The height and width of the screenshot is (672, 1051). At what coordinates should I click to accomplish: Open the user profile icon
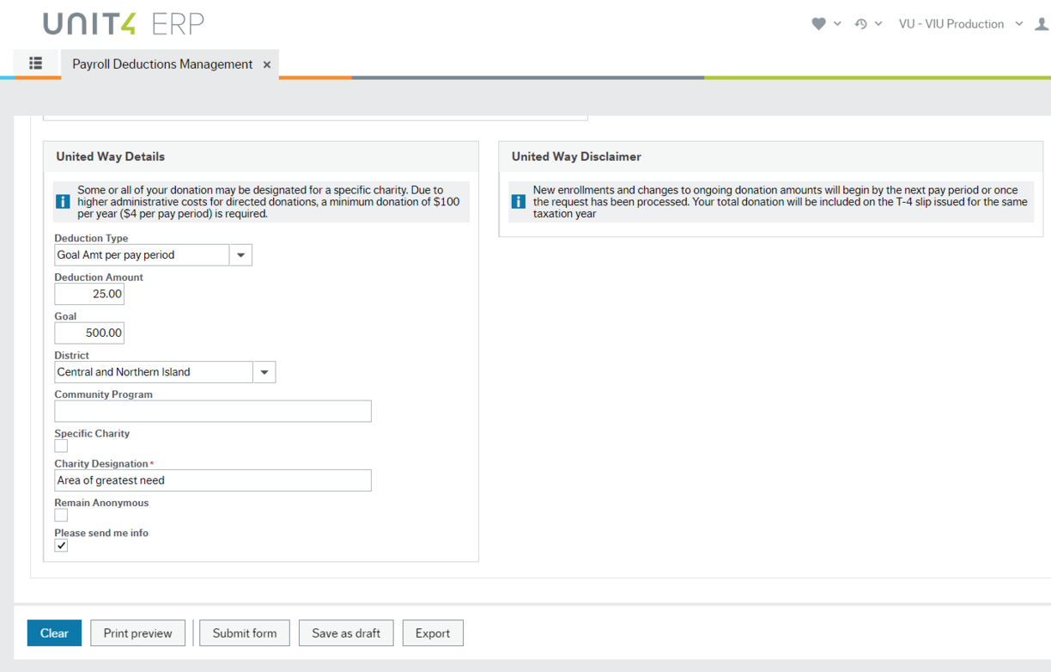(x=1042, y=24)
